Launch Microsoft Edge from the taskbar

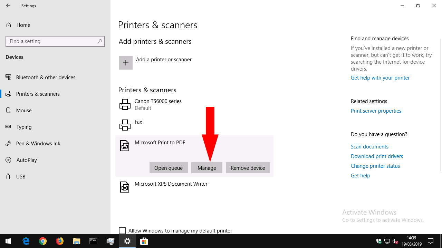[x=26, y=241]
